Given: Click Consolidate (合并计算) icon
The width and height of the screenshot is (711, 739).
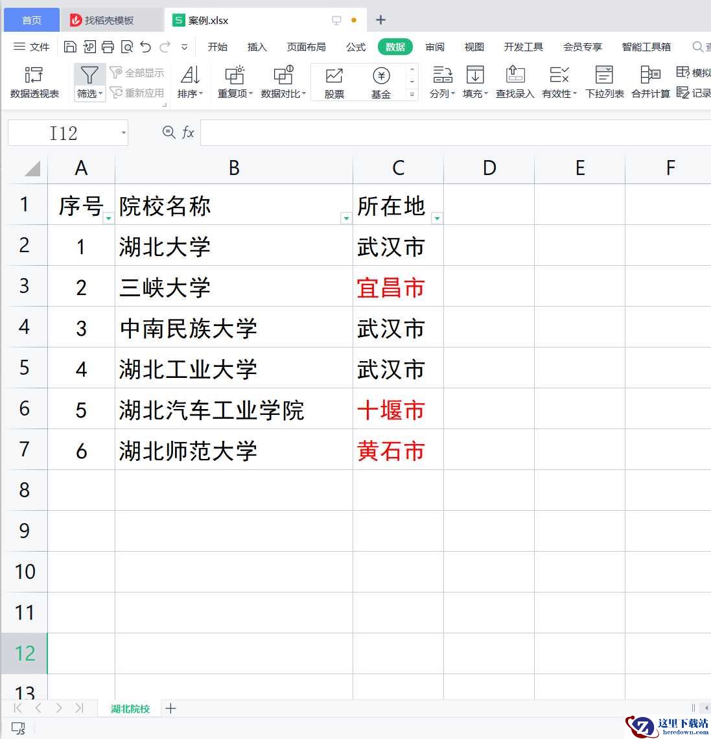Looking at the screenshot, I should pyautogui.click(x=651, y=75).
